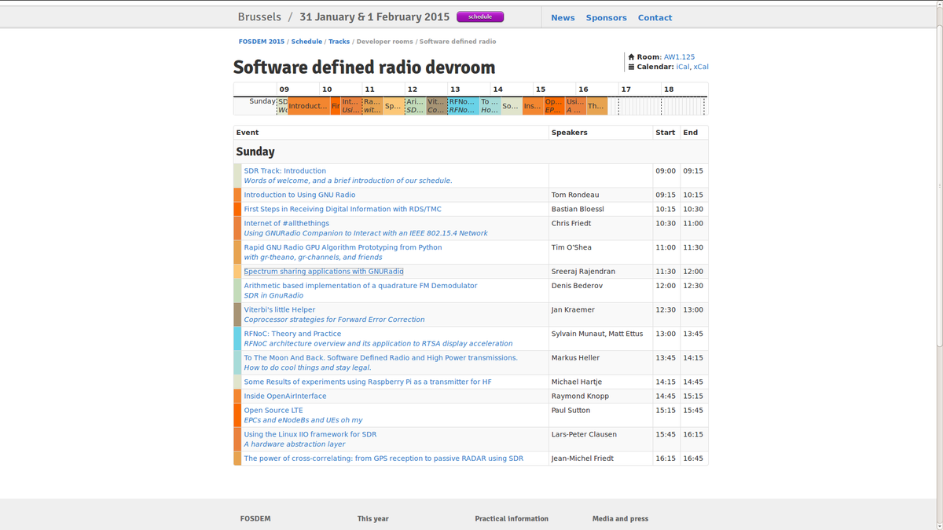This screenshot has width=943, height=530.
Task: Click speaker name Michael Hartje
Action: [x=577, y=382]
